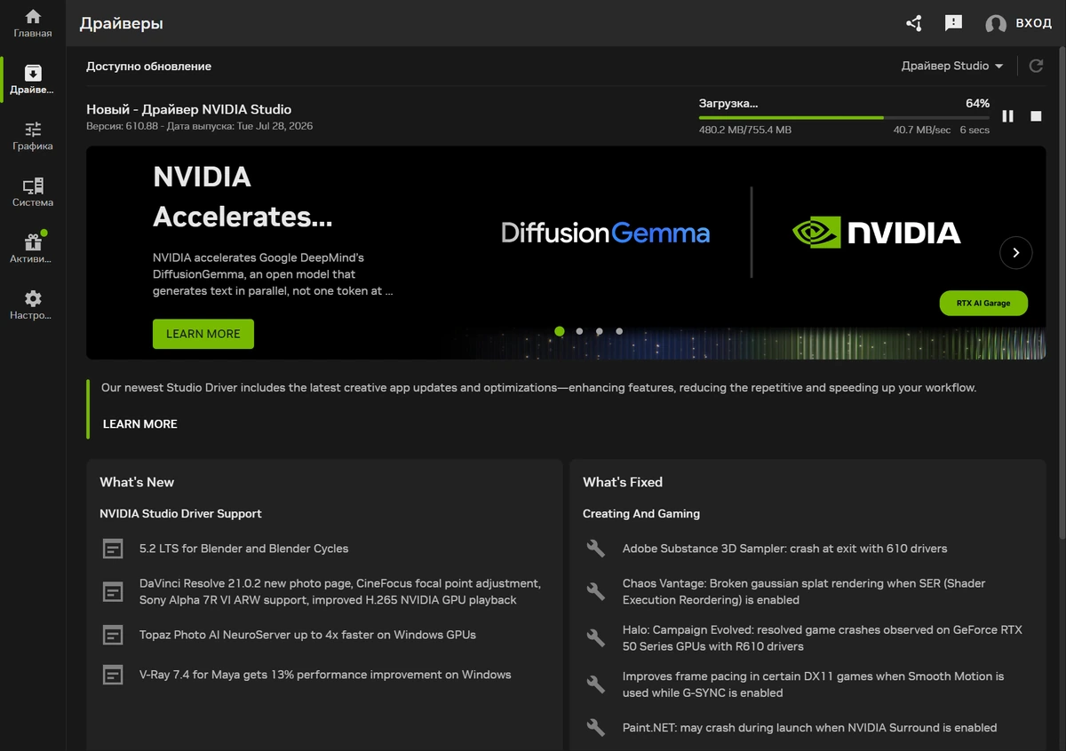Click the vertical scrollbar on the right
Screen dimensions: 1066x751
click(1061, 293)
